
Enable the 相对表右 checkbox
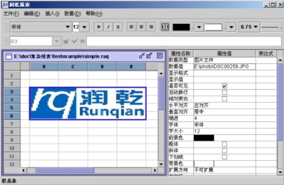coord(225,99)
